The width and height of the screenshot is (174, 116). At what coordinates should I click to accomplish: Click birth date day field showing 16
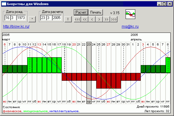(8, 18)
